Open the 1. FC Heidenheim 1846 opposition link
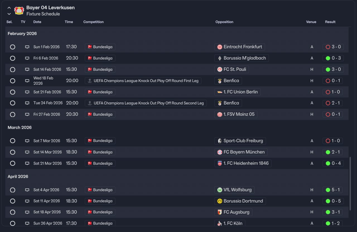This screenshot has width=357, height=232. tap(246, 163)
